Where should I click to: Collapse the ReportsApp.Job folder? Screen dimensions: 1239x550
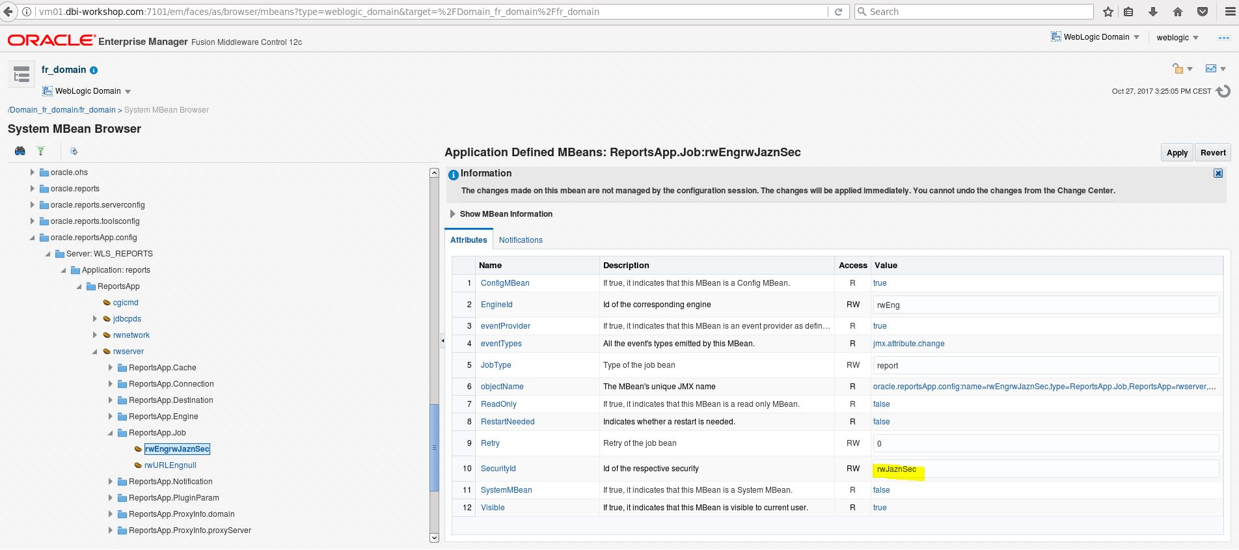coord(111,433)
